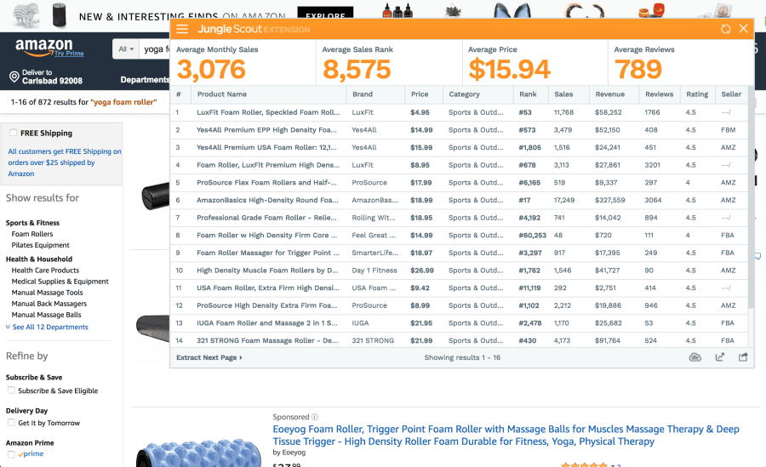Image resolution: width=766 pixels, height=467 pixels.
Task: Click the Sponsored info icon
Action: coord(315,418)
